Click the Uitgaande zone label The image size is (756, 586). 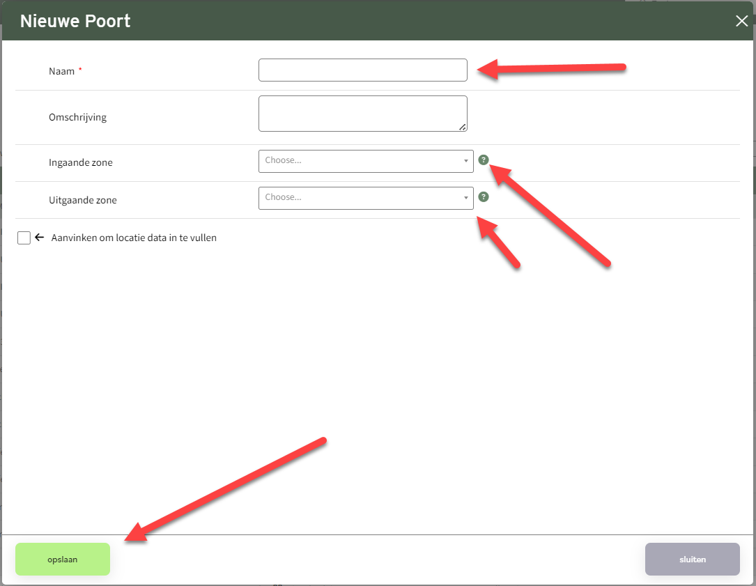(x=82, y=200)
